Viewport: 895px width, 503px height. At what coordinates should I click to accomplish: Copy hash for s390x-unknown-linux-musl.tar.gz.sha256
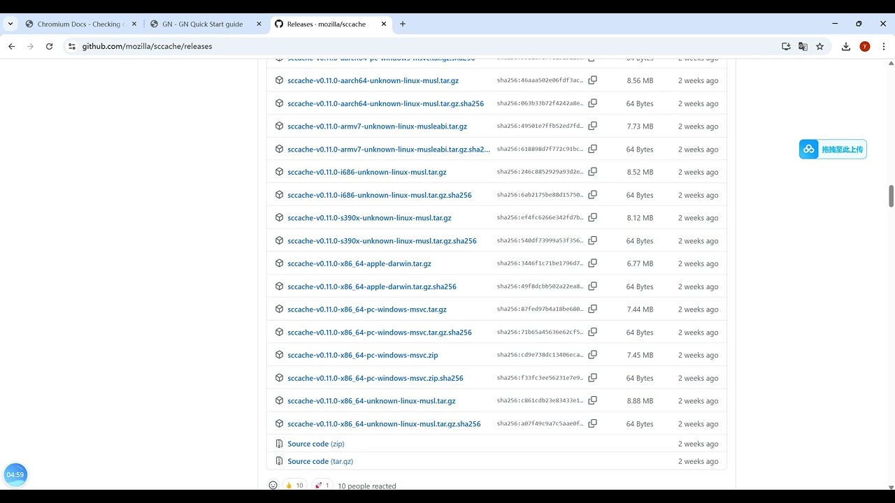pyautogui.click(x=592, y=240)
